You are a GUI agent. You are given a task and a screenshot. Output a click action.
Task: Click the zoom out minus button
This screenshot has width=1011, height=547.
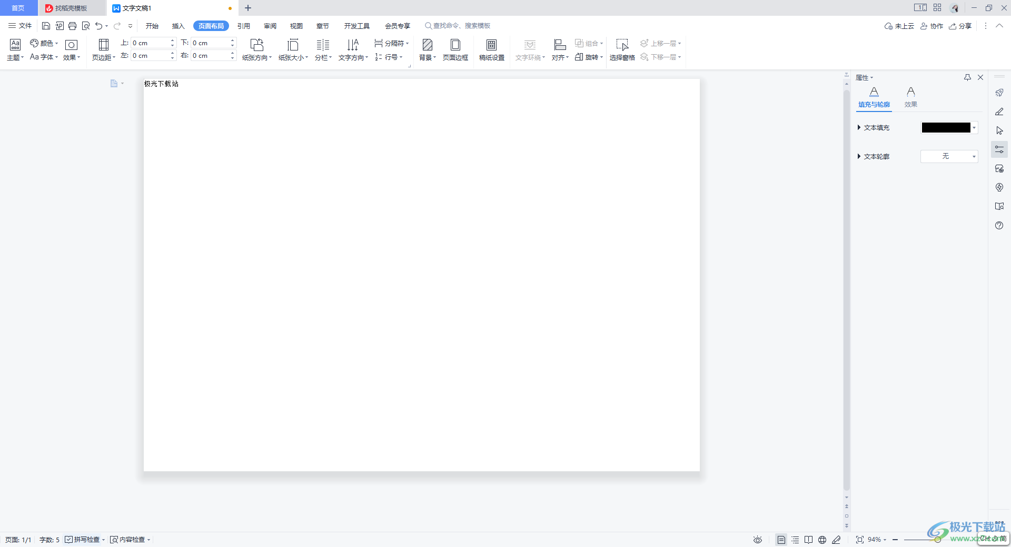[x=895, y=540]
